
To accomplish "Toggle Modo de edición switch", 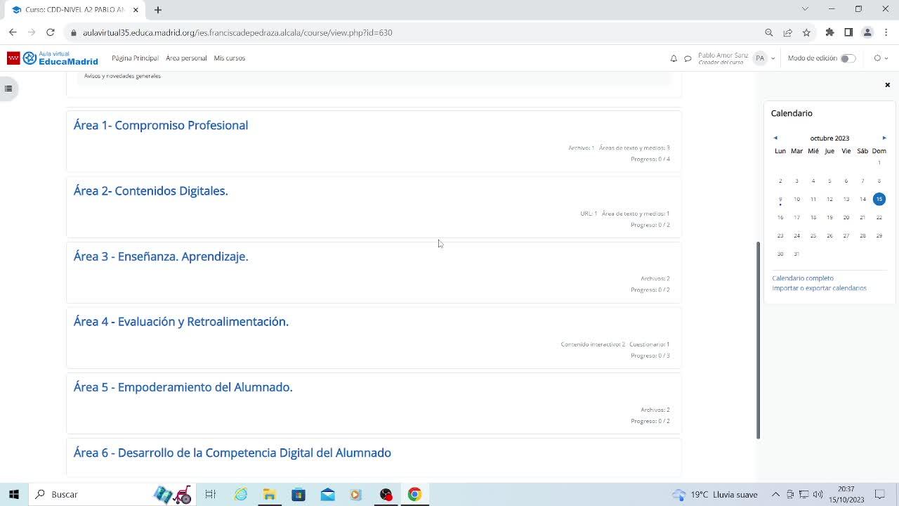I will 848,58.
